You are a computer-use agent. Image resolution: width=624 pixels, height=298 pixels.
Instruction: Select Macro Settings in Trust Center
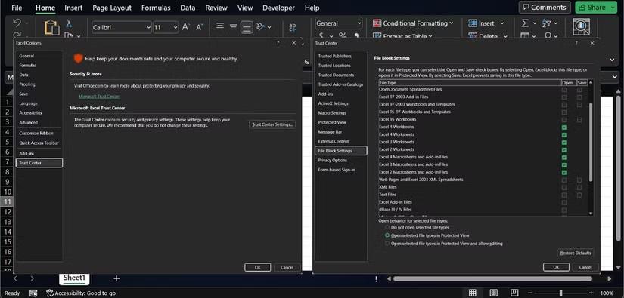[x=332, y=112]
